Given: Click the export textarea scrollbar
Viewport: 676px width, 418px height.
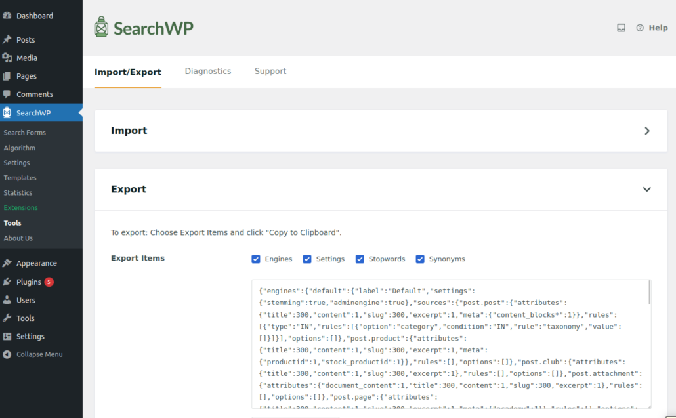Looking at the screenshot, I should pyautogui.click(x=650, y=293).
